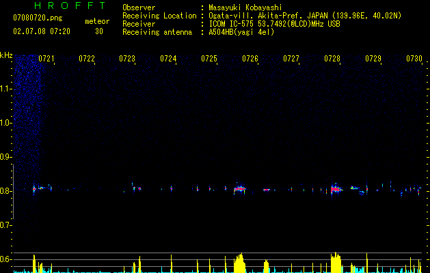
Task: Click the 0726 time marker
Action: click(x=250, y=59)
